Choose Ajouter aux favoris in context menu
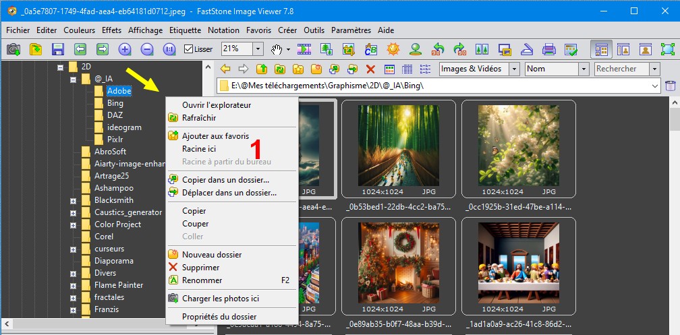This screenshot has height=335, width=680. tap(232, 136)
